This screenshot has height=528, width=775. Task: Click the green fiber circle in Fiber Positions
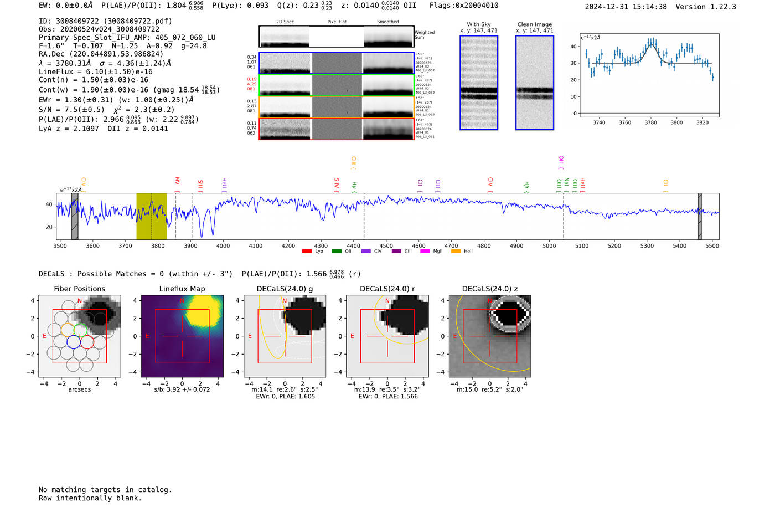coord(80,330)
